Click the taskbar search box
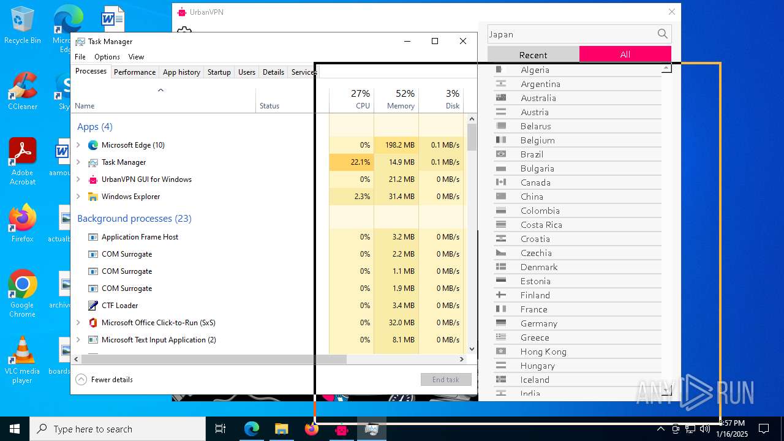 tap(118, 429)
